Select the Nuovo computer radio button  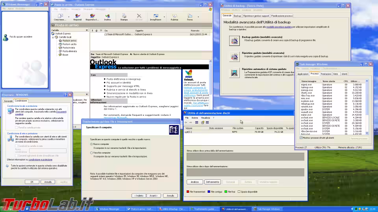tap(92, 144)
